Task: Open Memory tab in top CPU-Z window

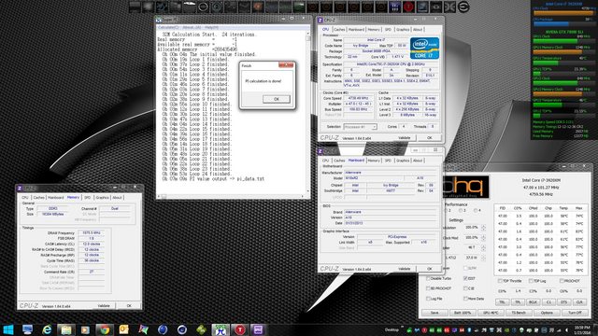Action: 374,29
